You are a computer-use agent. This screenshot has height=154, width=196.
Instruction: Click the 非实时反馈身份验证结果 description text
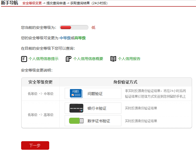coord(155,94)
